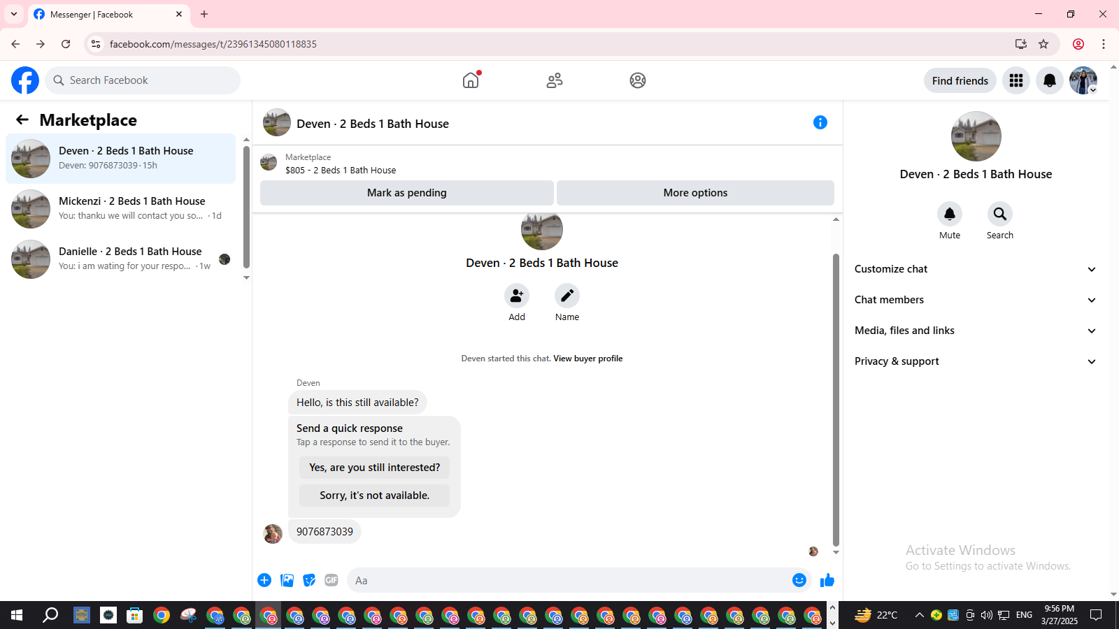The height and width of the screenshot is (629, 1119).
Task: Click the 9076873039 message bubble
Action: coord(325,532)
